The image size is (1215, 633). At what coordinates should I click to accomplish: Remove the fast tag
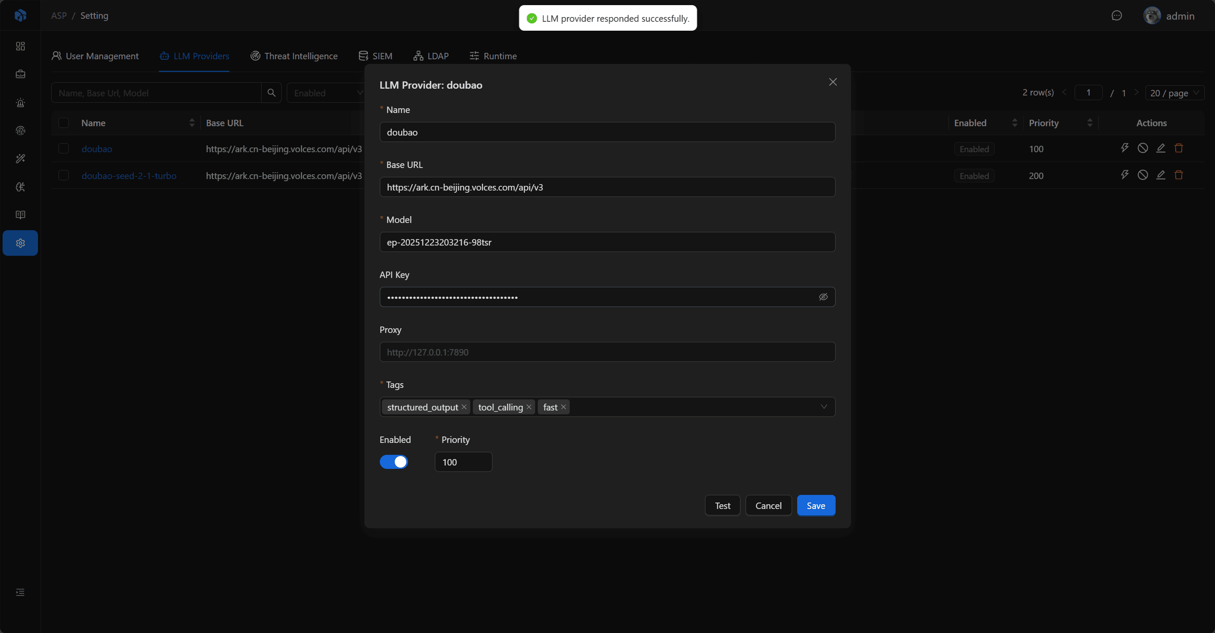click(563, 407)
